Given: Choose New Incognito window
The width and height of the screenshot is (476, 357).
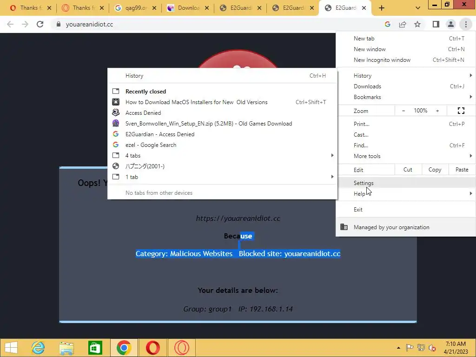Looking at the screenshot, I should pyautogui.click(x=405, y=60).
